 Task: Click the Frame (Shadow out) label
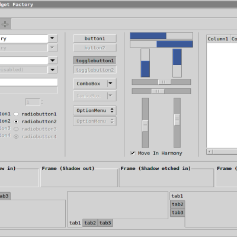(68, 168)
